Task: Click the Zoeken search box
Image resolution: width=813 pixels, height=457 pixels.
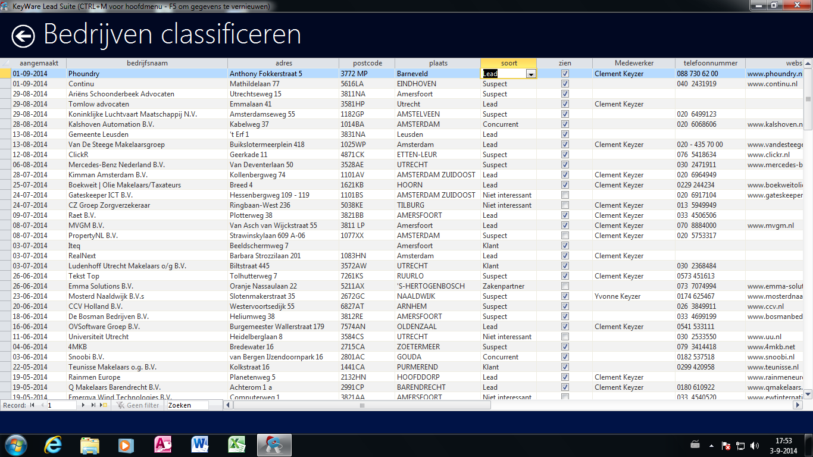Action: coord(187,405)
